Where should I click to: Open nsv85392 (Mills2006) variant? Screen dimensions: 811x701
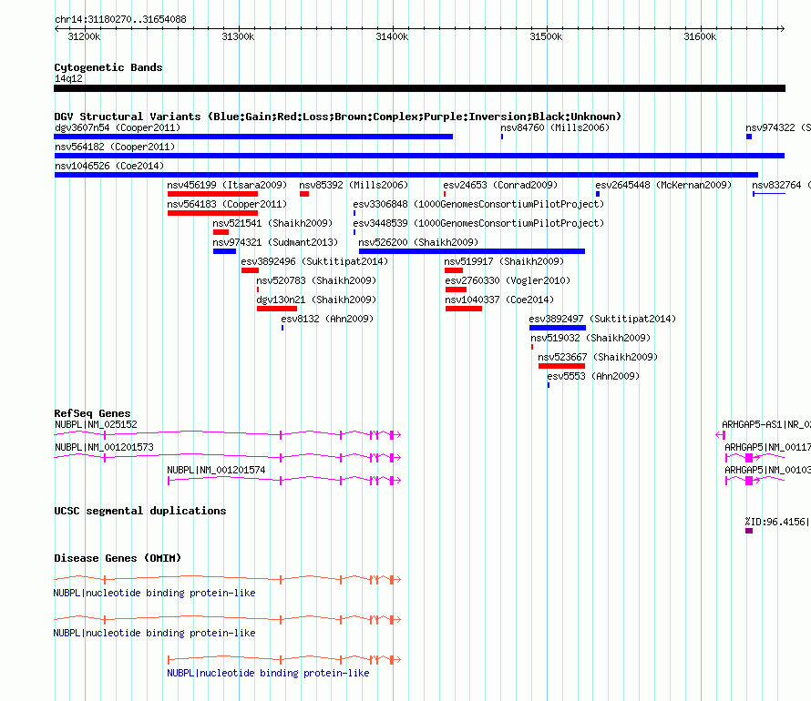(354, 185)
